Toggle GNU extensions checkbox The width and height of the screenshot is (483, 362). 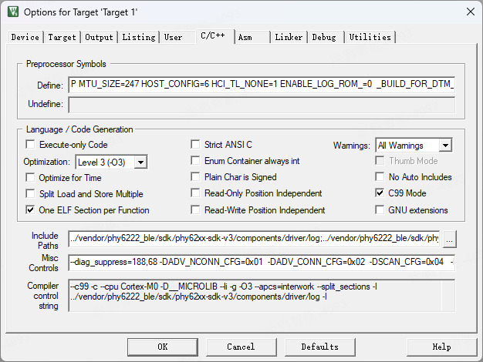coord(380,210)
